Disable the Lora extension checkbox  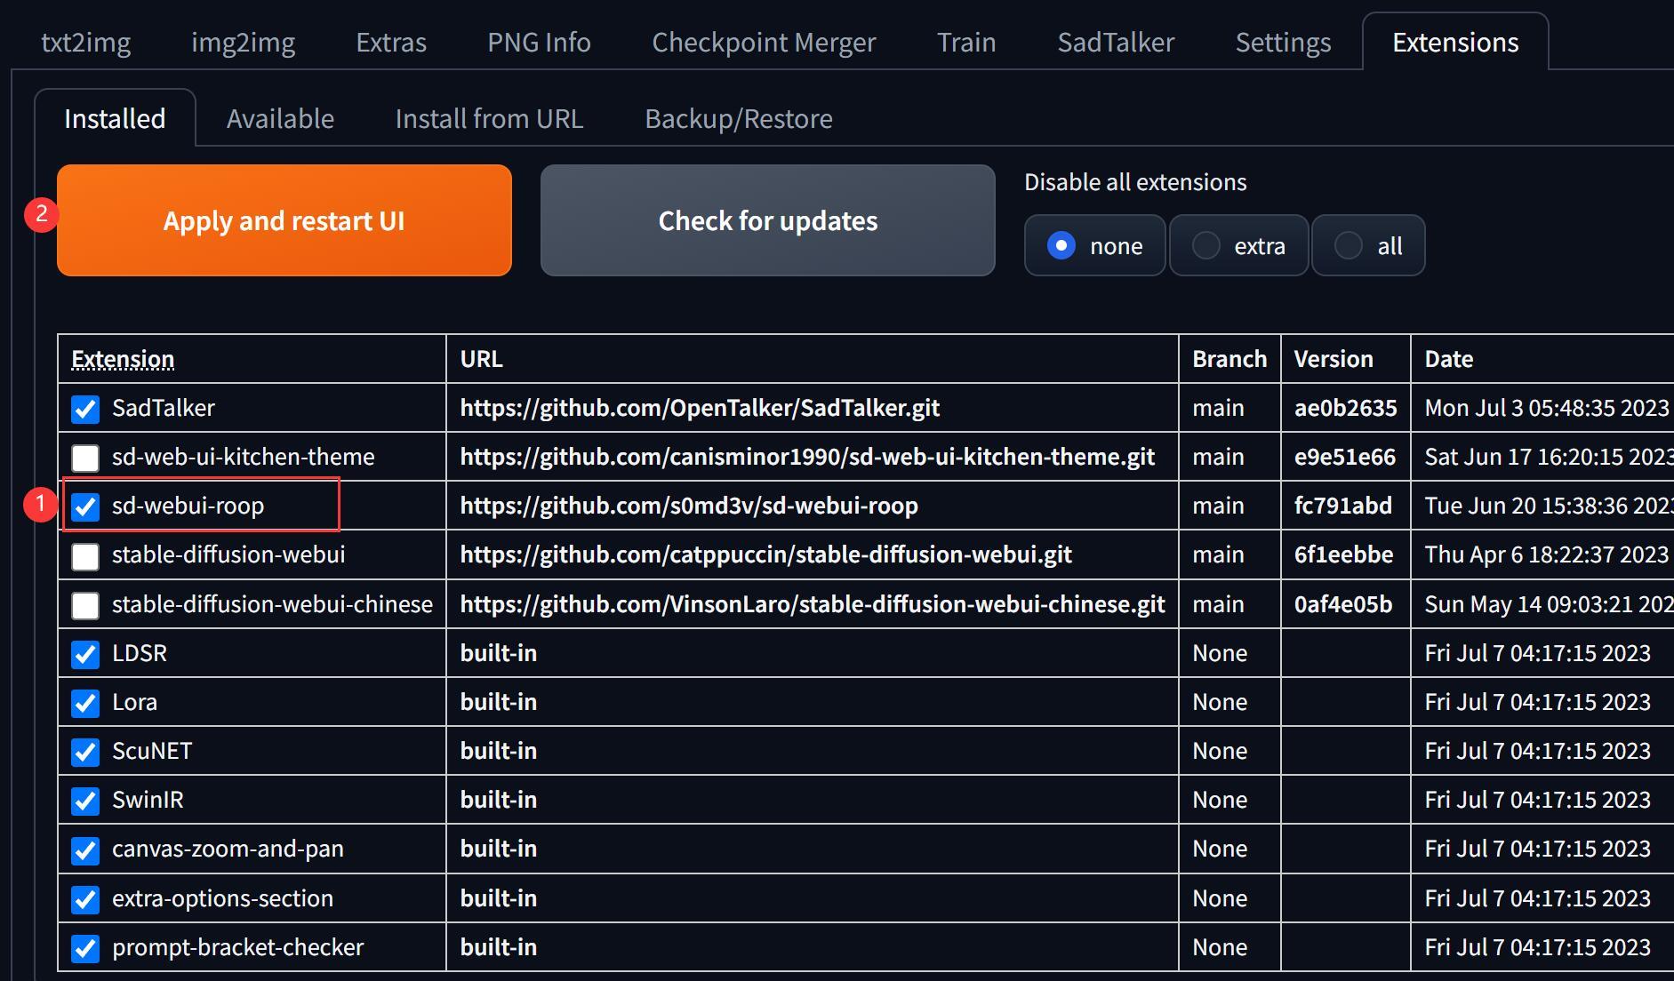[x=85, y=703]
